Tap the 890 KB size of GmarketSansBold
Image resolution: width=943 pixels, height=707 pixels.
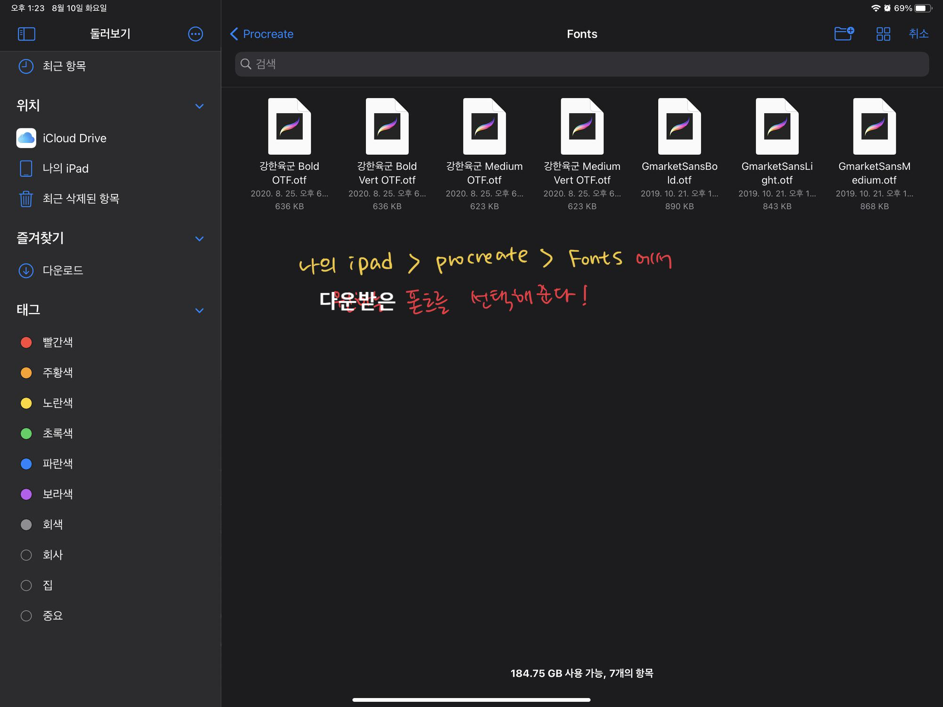[x=679, y=206]
